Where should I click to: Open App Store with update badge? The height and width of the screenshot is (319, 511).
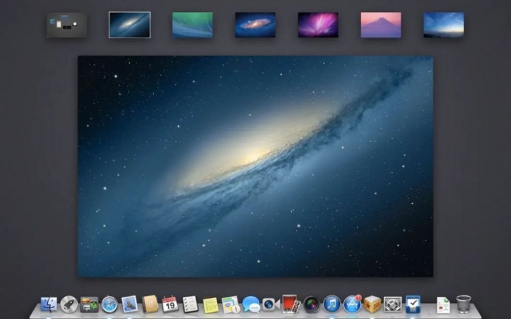point(352,304)
